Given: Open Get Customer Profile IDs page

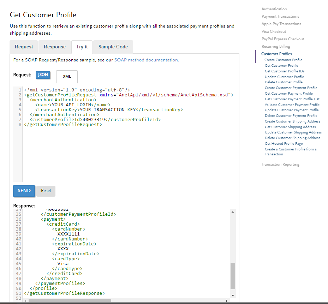Looking at the screenshot, I should click(x=285, y=71).
